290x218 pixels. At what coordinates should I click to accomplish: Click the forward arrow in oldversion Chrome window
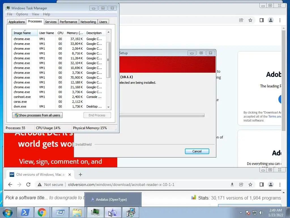click(x=19, y=185)
